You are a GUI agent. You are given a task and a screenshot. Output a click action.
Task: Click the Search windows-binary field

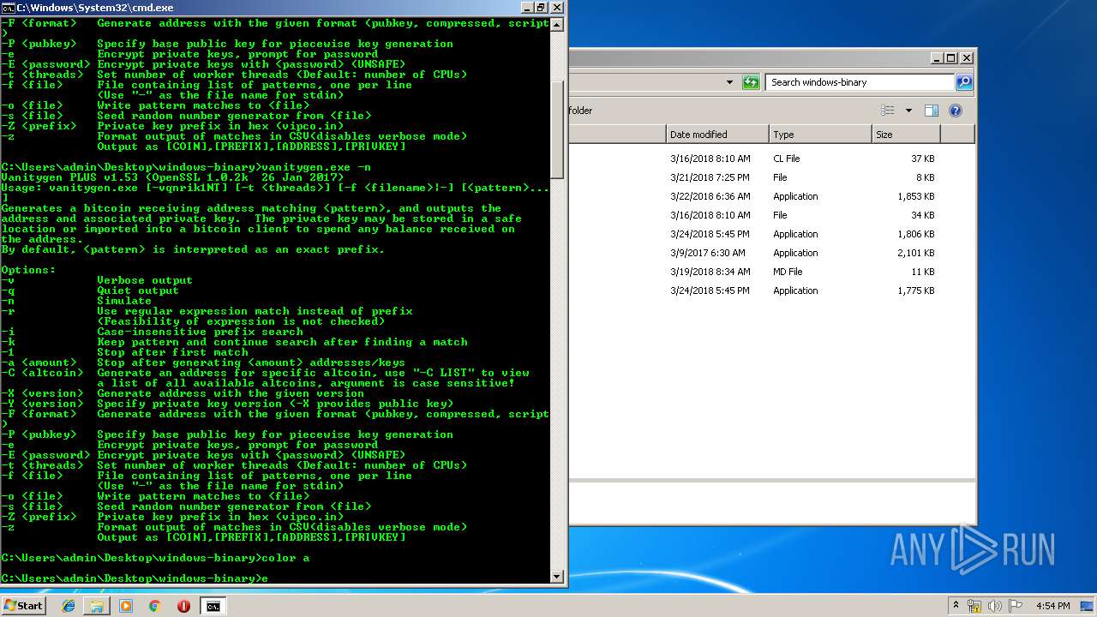(x=860, y=82)
